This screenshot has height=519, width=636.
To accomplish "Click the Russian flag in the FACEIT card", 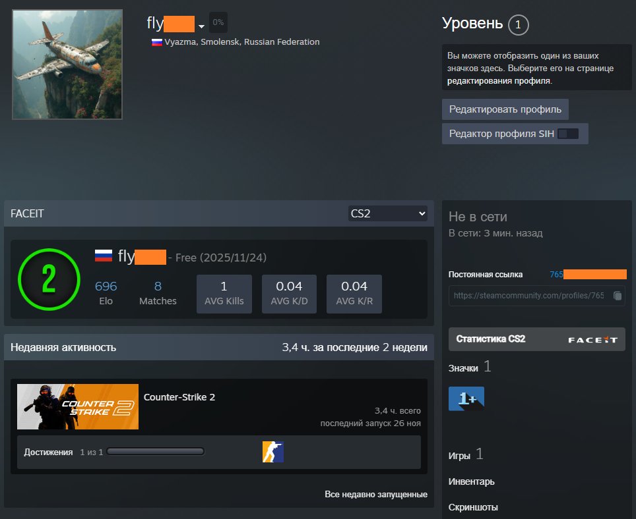I will coord(104,256).
